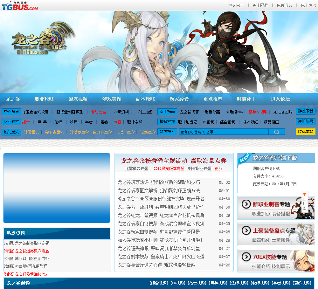Select the [法师视频] video category

point(239,283)
